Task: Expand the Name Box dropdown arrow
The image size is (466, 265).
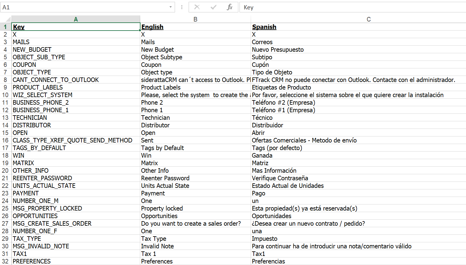Action: (x=170, y=7)
